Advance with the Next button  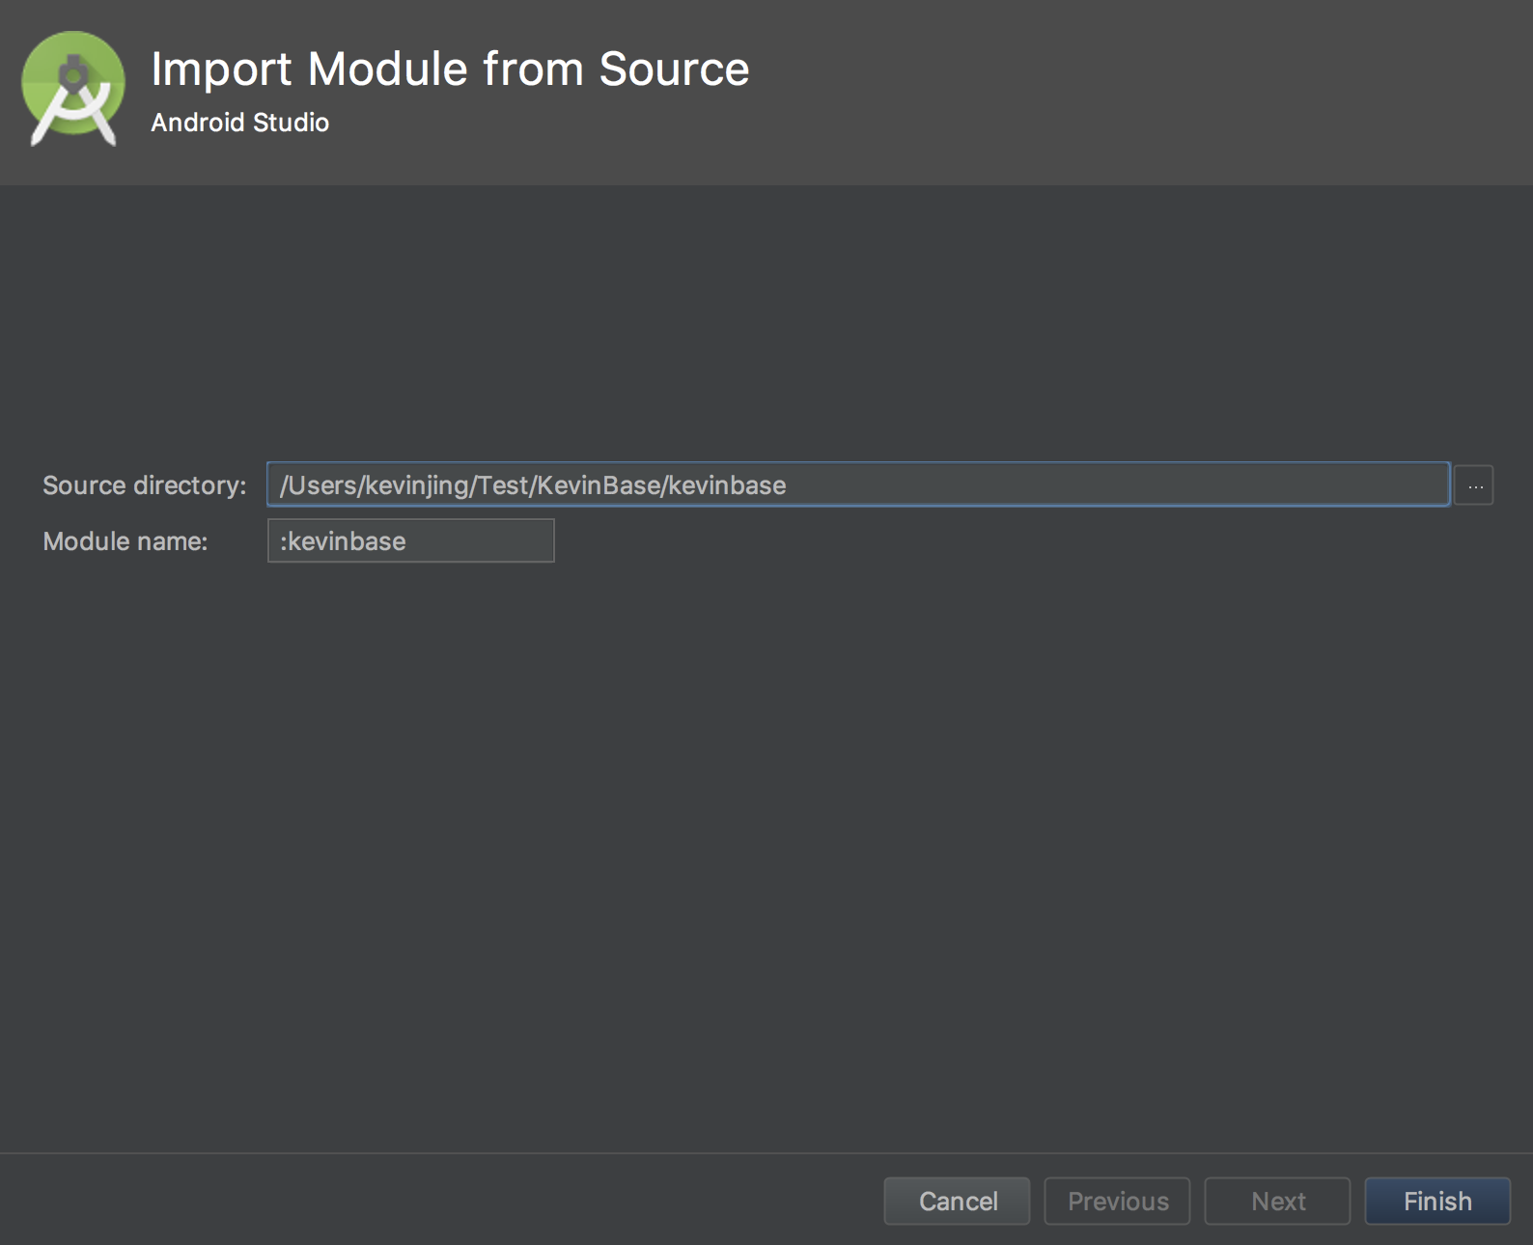pyautogui.click(x=1277, y=1201)
